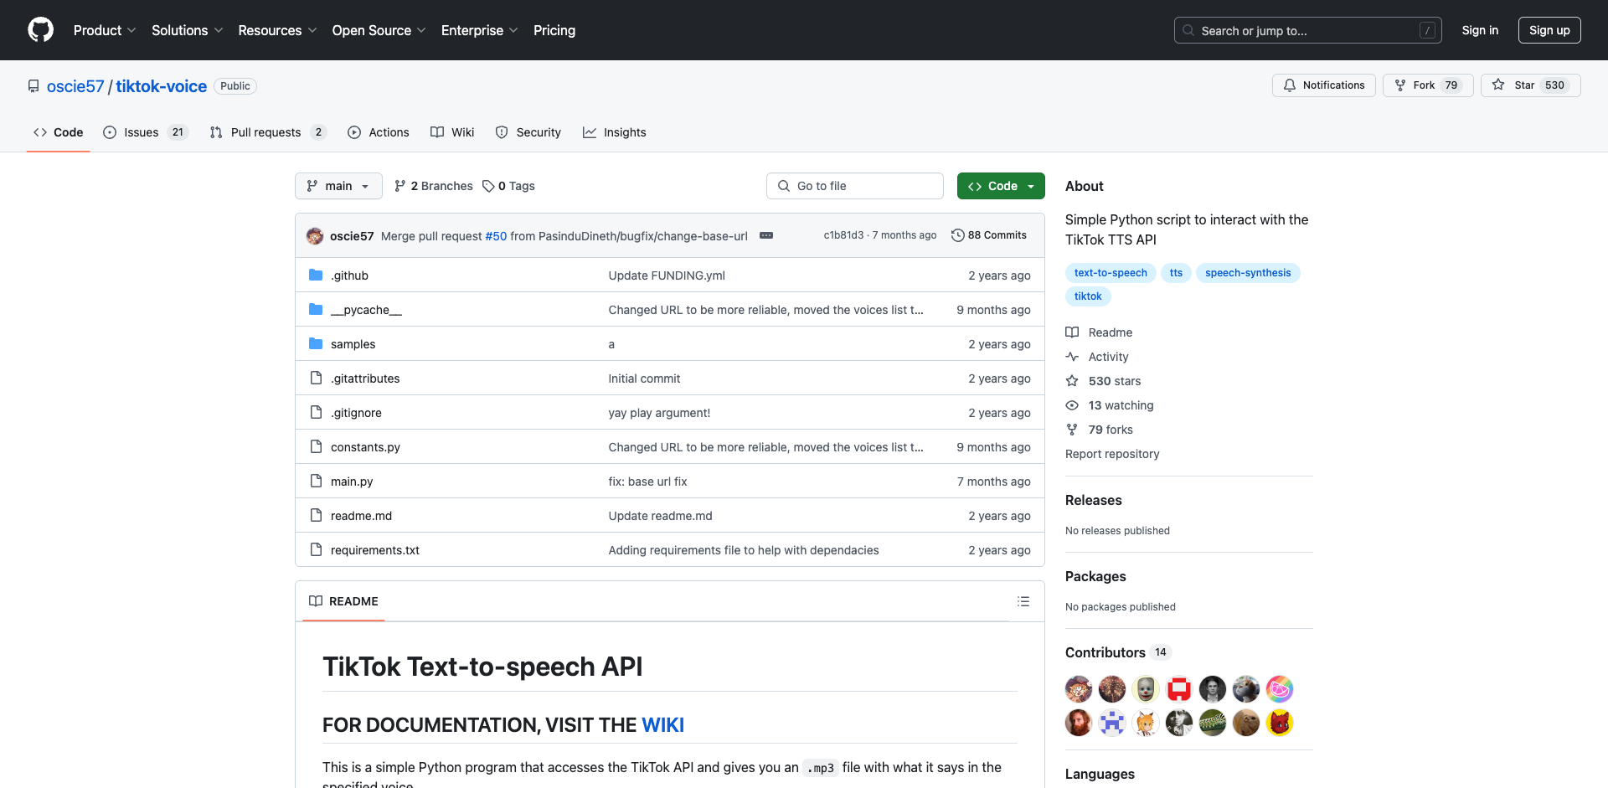Open the Insights tab
The image size is (1608, 788).
pyautogui.click(x=615, y=132)
